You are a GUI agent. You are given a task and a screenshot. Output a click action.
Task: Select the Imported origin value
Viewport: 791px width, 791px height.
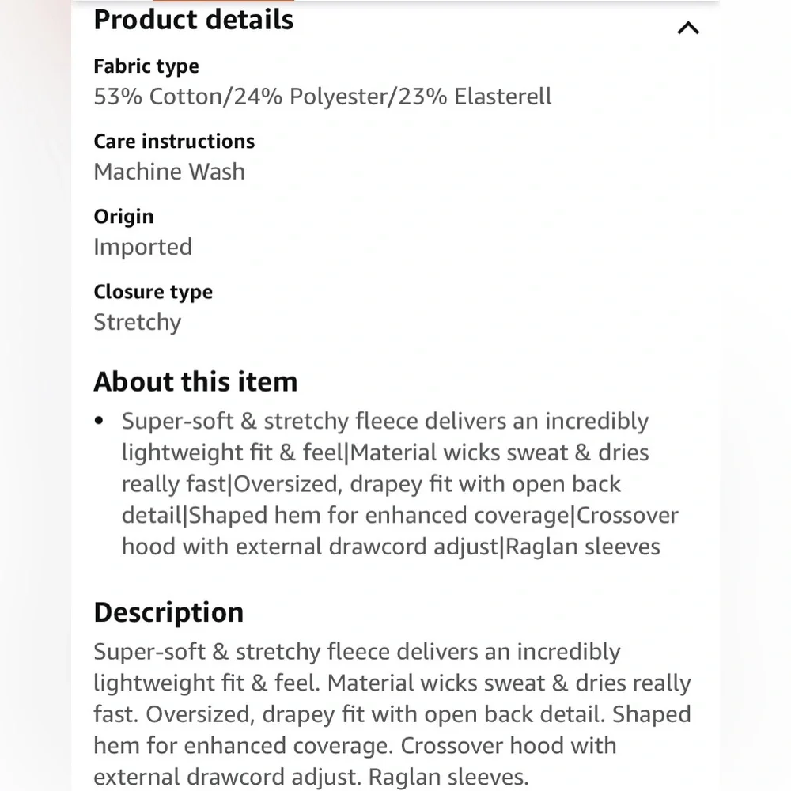tap(142, 247)
